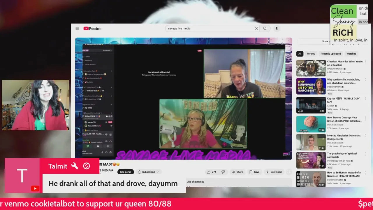Click the How to Be Human thumbnail
This screenshot has width=373, height=210.
[311, 178]
